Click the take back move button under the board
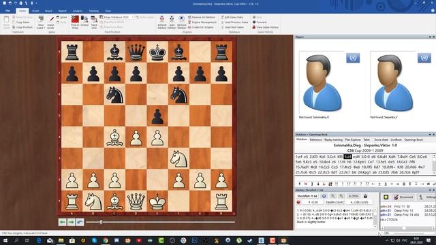 pyautogui.click(x=80, y=222)
